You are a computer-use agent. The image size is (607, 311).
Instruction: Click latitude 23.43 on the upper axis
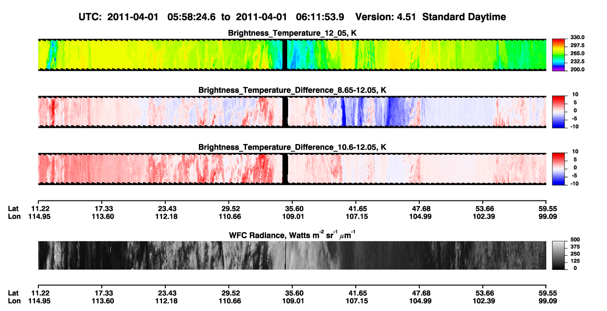(167, 208)
